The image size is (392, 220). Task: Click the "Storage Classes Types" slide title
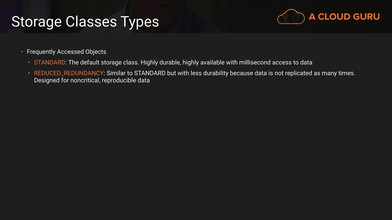[x=85, y=22]
